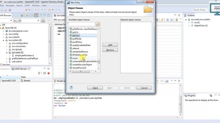Open the Help menu
Screen dimensions: 220x123
[x=44, y=5]
